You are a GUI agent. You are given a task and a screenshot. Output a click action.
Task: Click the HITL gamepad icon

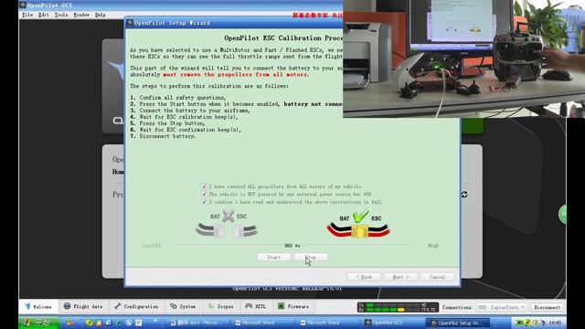coord(249,306)
